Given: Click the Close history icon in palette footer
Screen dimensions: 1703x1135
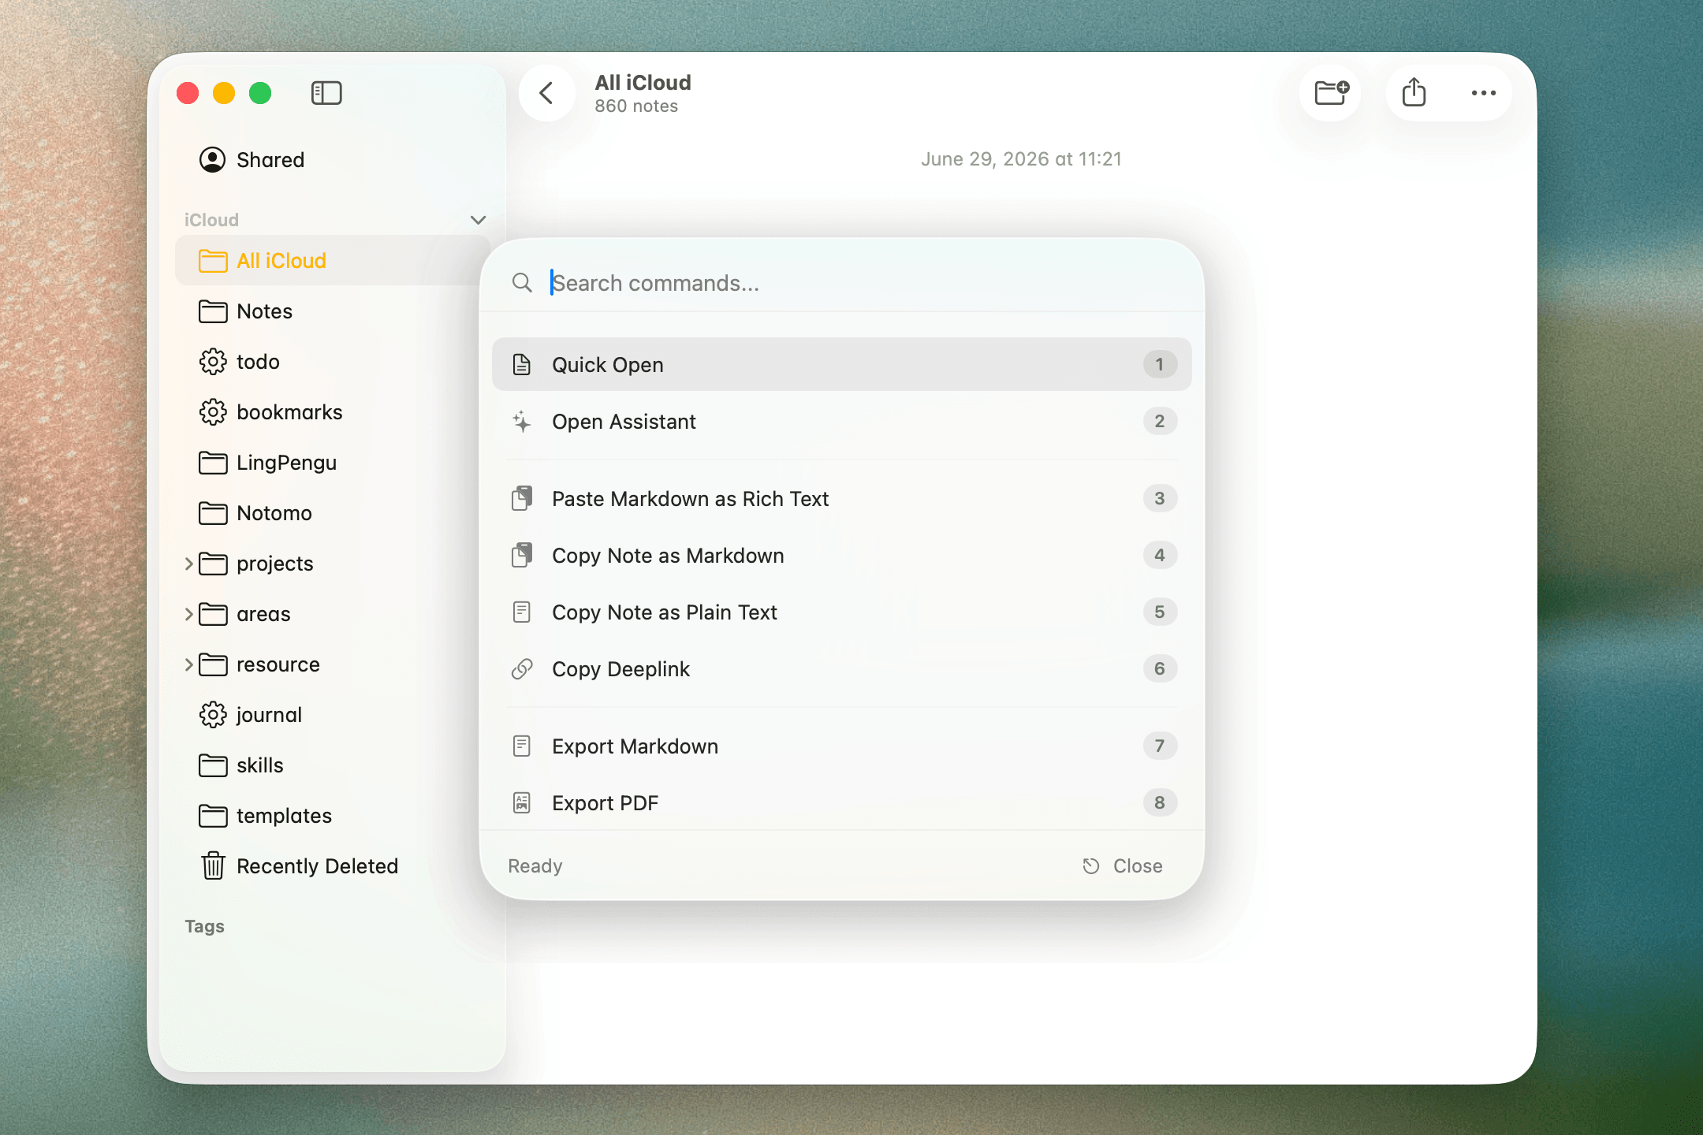Looking at the screenshot, I should tap(1091, 866).
